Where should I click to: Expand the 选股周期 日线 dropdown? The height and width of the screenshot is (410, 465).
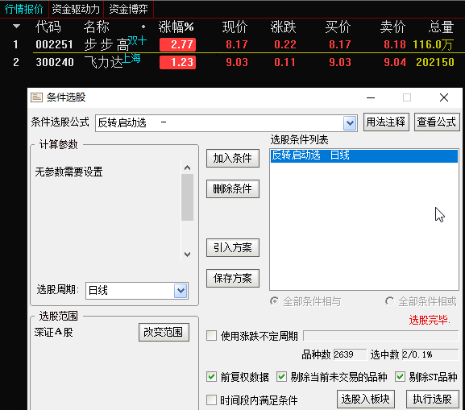[181, 291]
